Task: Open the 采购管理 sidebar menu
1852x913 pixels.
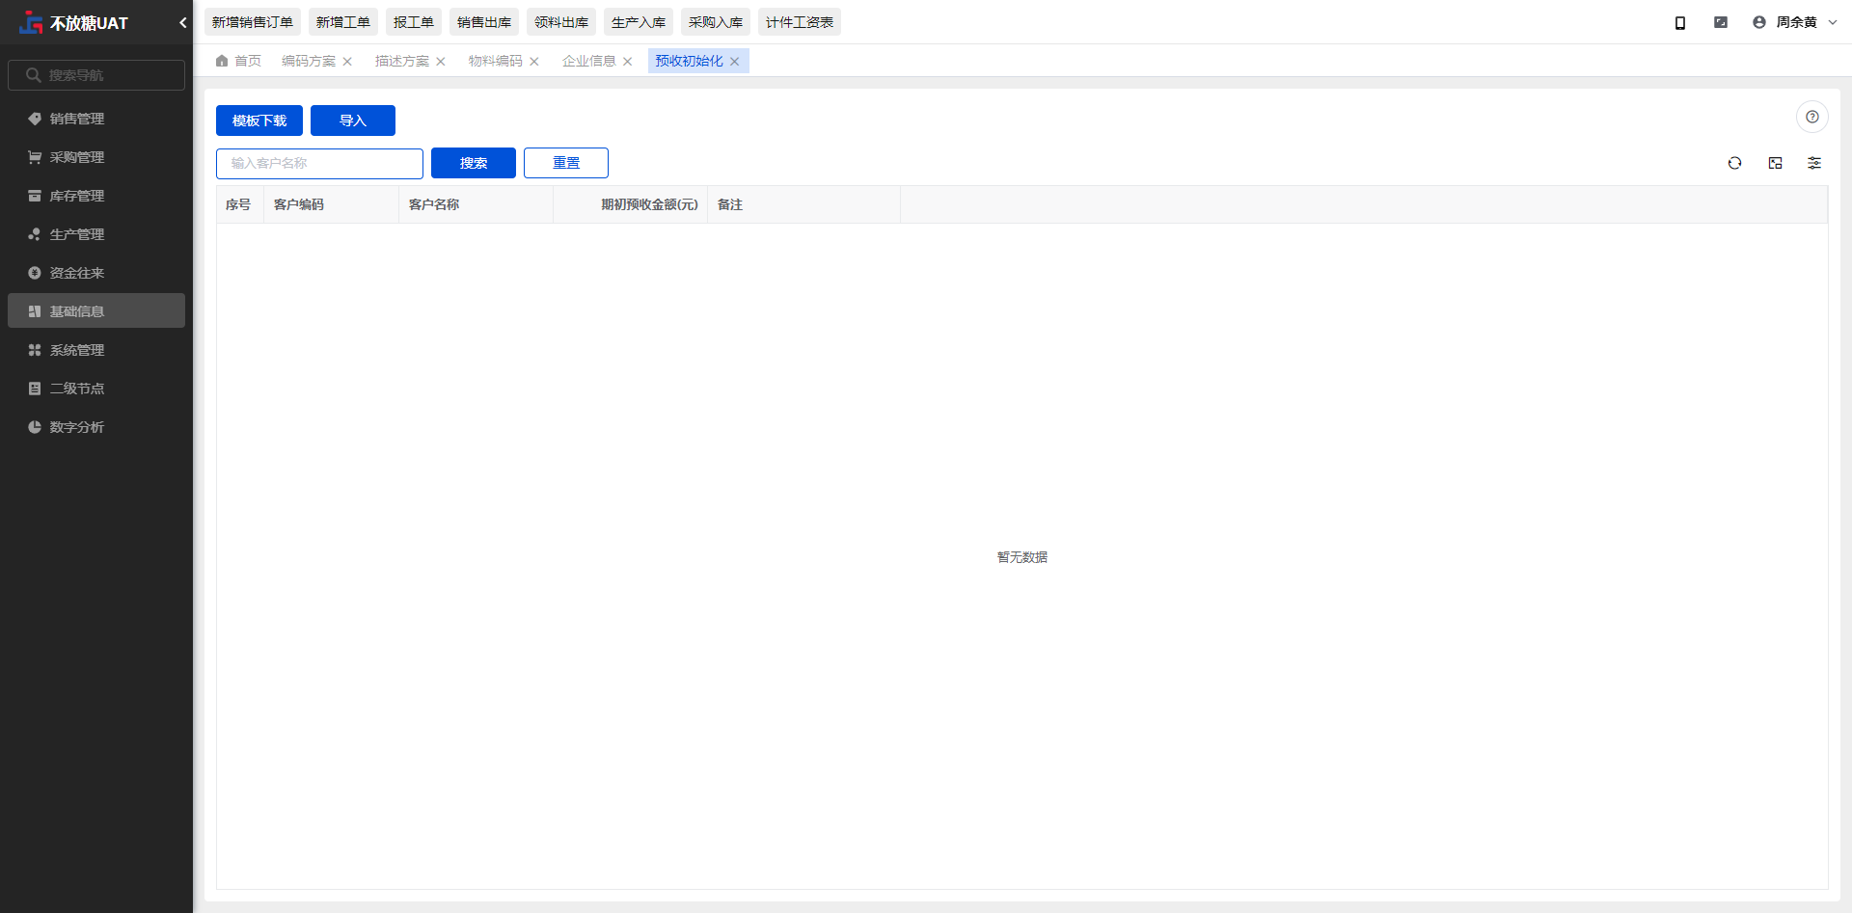Action: tap(96, 157)
